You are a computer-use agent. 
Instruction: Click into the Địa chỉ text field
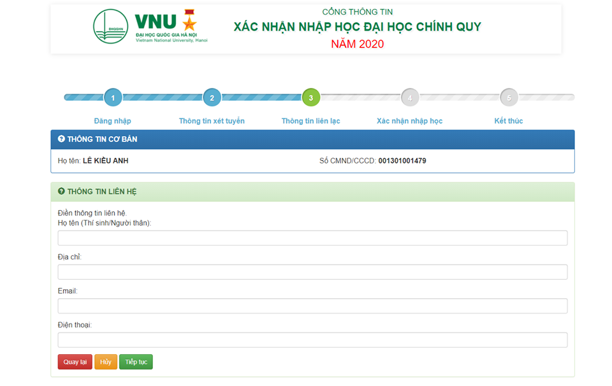312,272
